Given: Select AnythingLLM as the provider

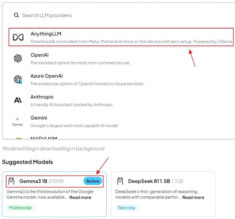Looking at the screenshot, I should pos(121,37).
